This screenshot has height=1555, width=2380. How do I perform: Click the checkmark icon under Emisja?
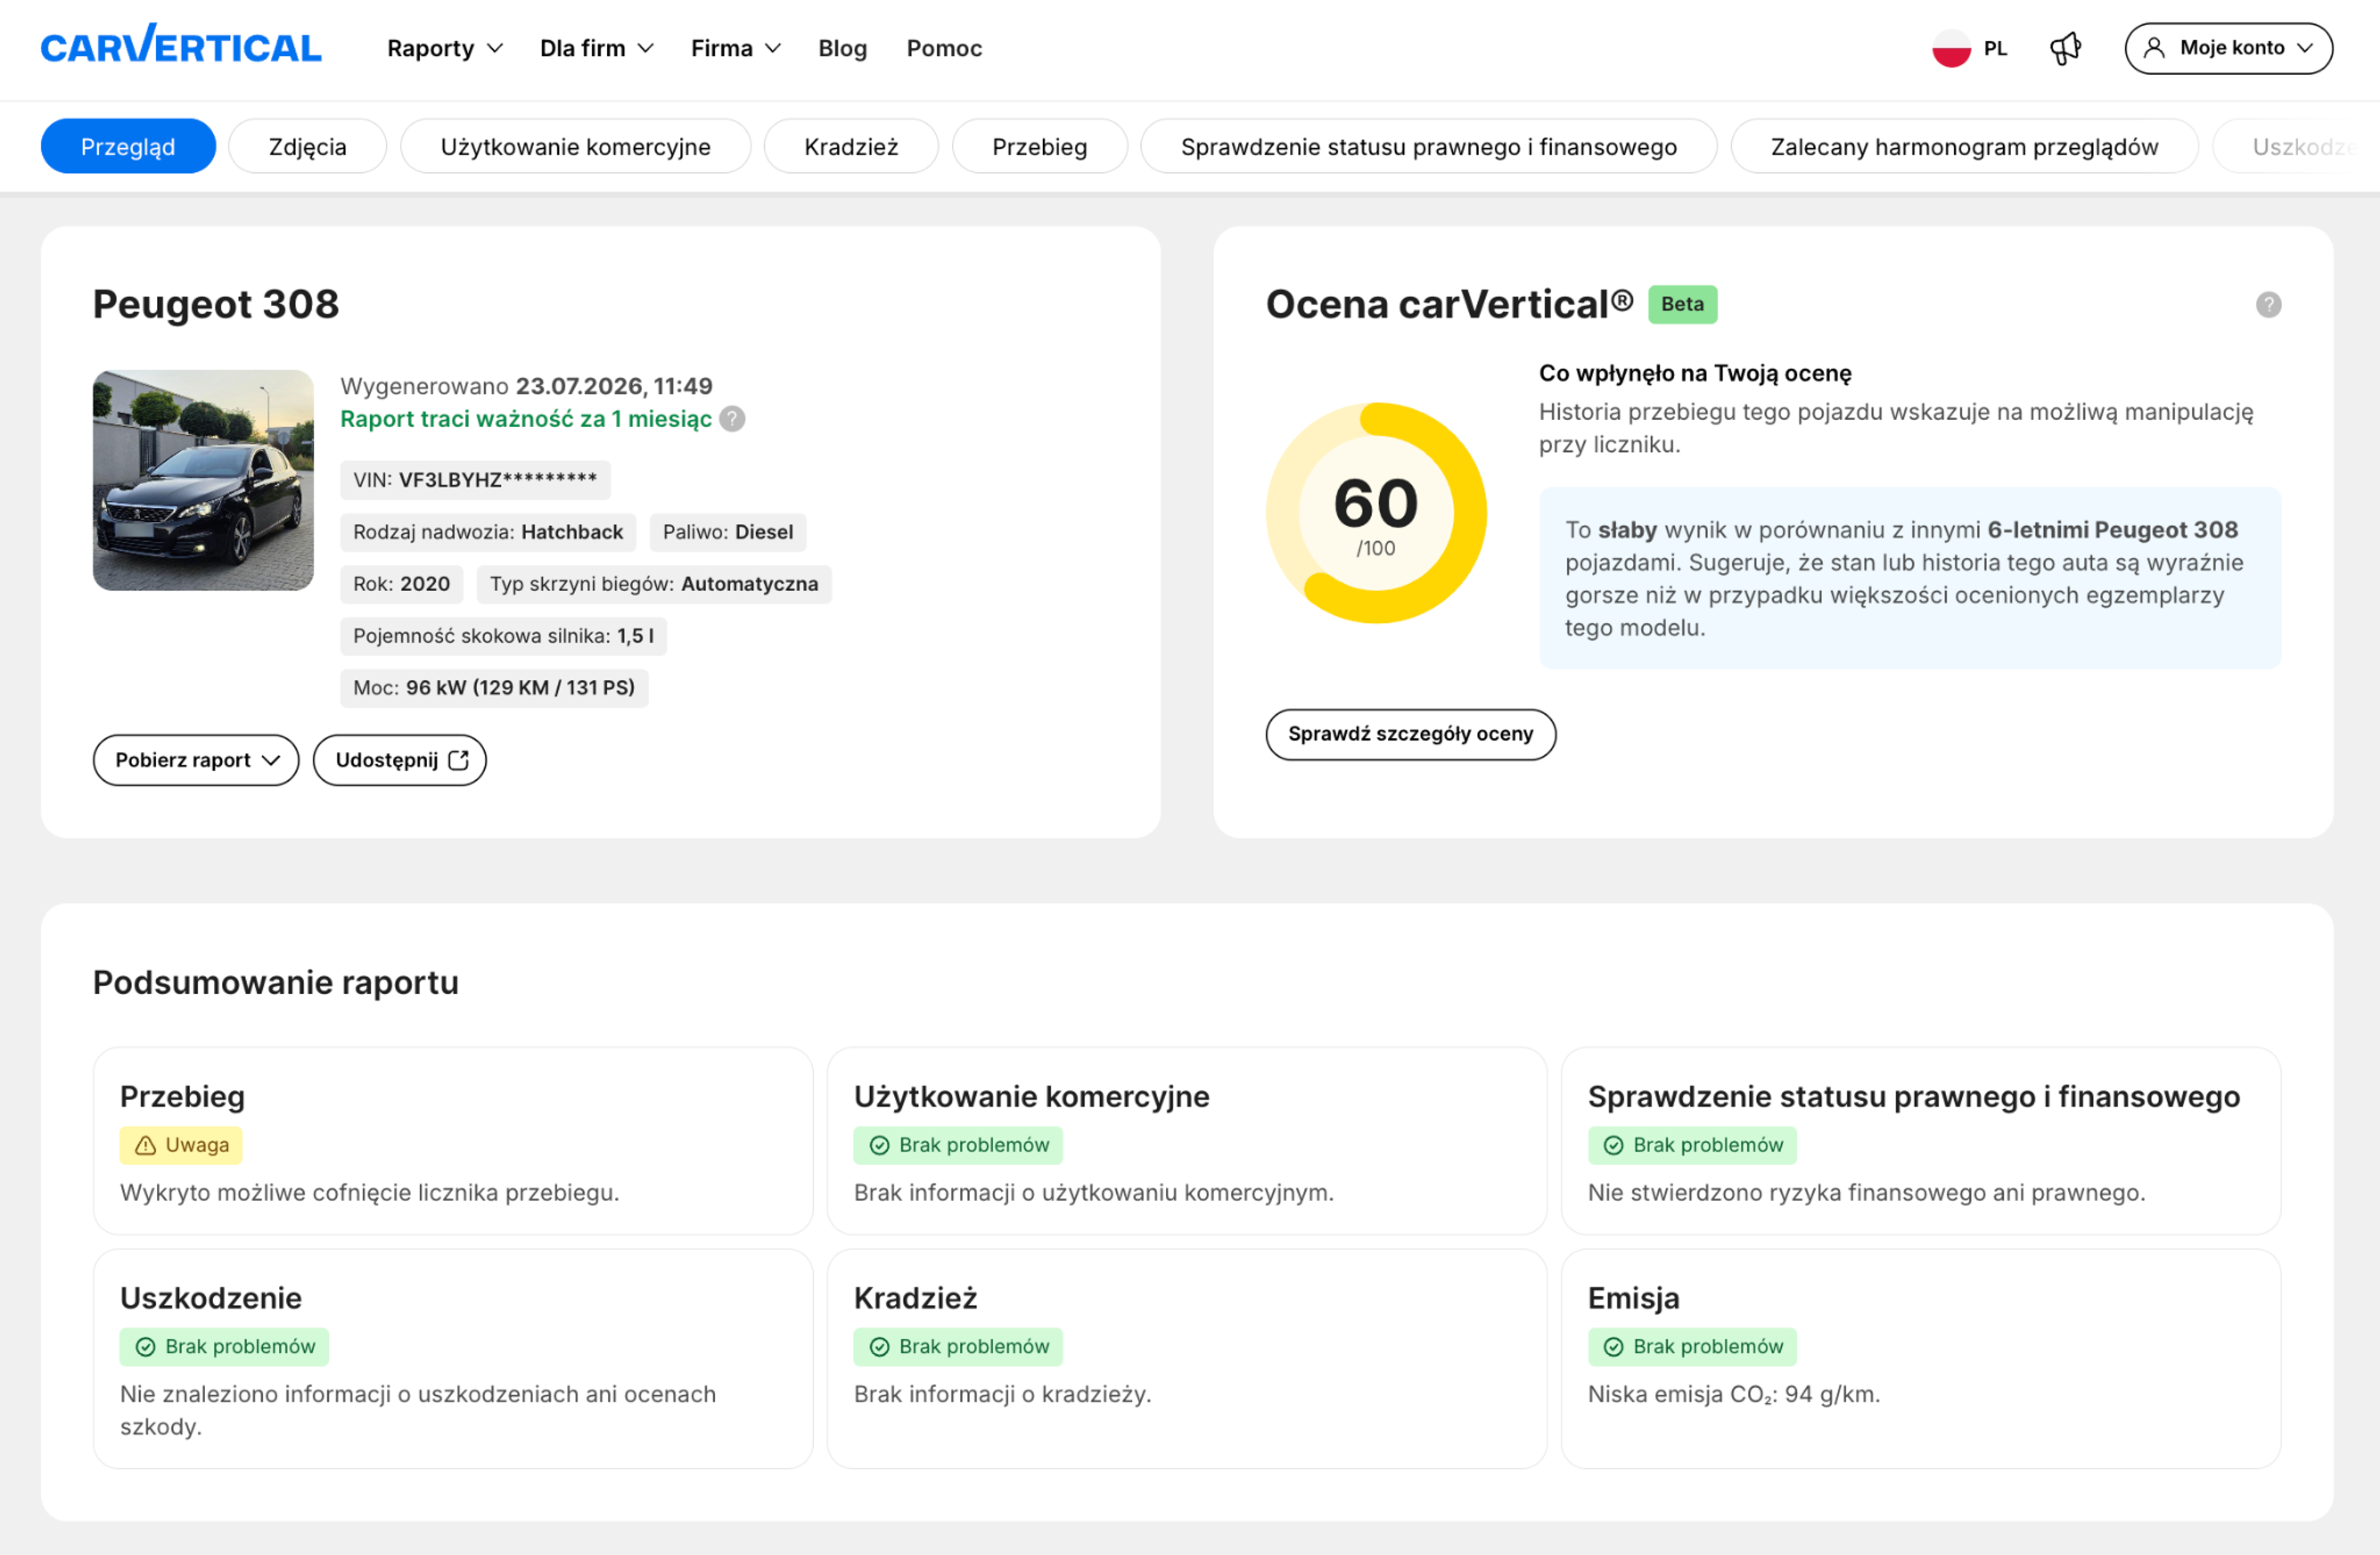pyautogui.click(x=1613, y=1347)
